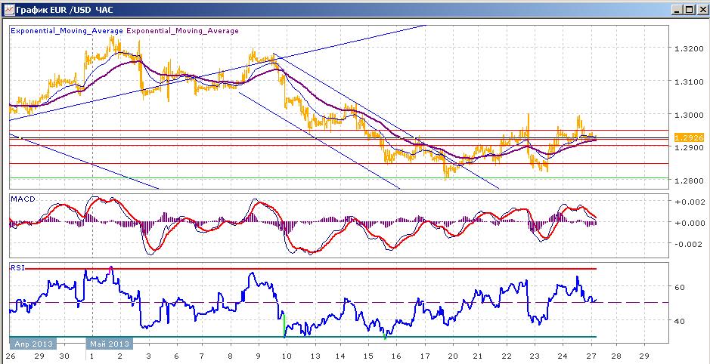Image resolution: width=710 pixels, height=364 pixels.
Task: Select the purple Exponential_Moving_Average indicator label
Action: pos(182,31)
